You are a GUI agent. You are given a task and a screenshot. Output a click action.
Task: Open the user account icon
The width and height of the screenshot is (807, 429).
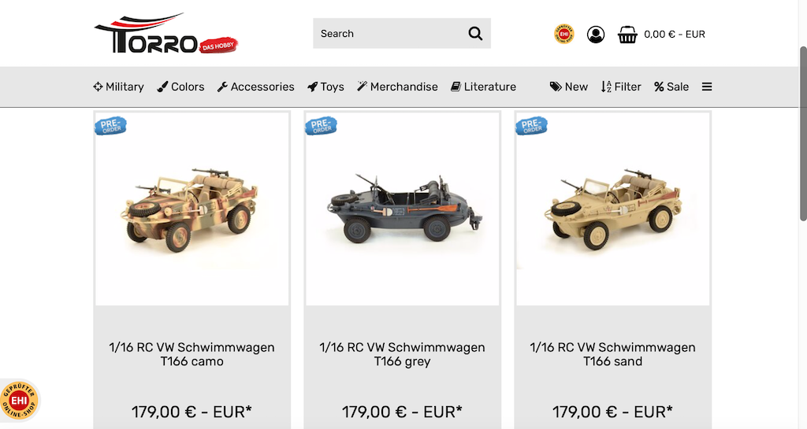[596, 35]
